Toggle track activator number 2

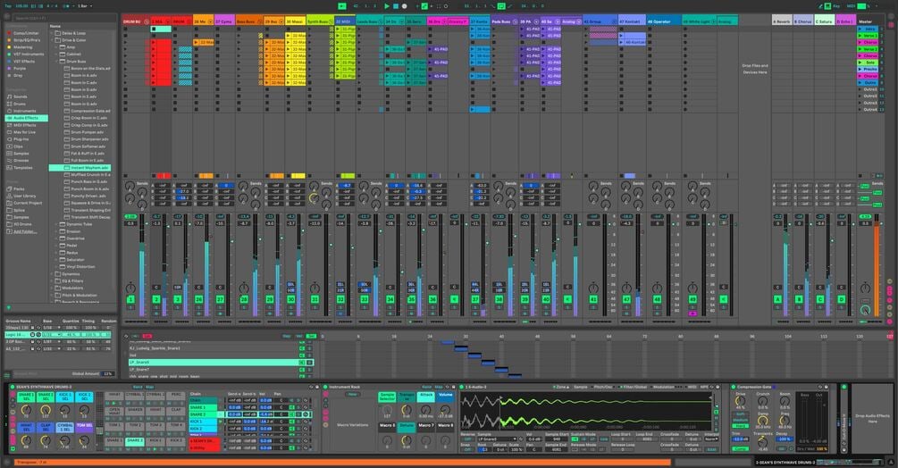click(156, 299)
